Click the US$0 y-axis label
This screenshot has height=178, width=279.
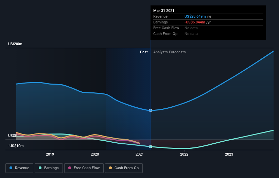point(13,136)
